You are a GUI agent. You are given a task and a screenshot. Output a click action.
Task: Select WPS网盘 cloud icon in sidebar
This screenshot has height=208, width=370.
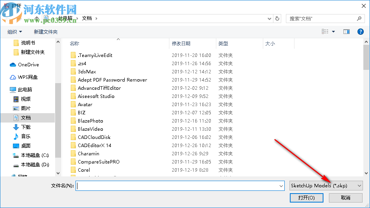coord(13,77)
